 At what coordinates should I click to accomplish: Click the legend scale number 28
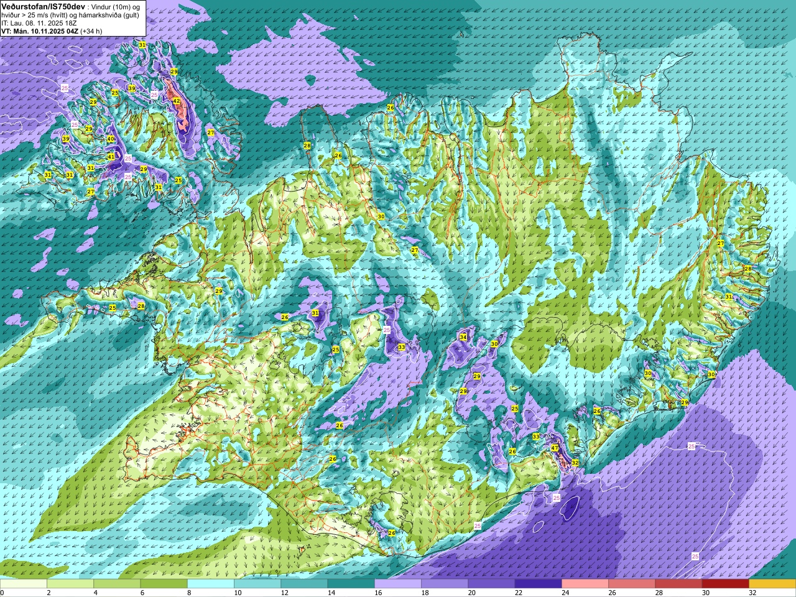tap(660, 593)
